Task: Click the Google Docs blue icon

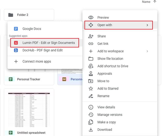Action: 16,29
